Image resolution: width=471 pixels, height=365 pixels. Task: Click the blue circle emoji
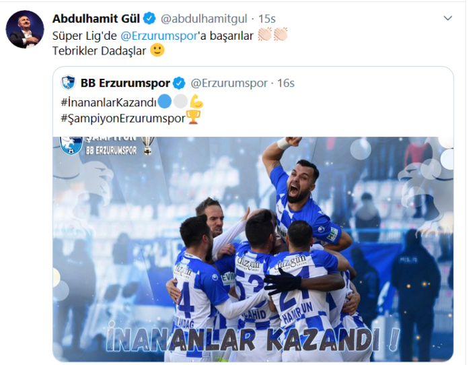click(x=165, y=101)
